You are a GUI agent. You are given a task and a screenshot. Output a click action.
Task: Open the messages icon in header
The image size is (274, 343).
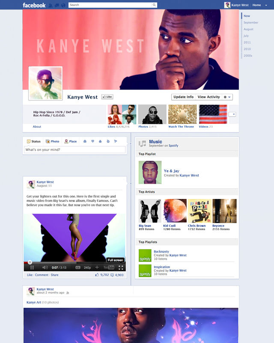point(57,6)
